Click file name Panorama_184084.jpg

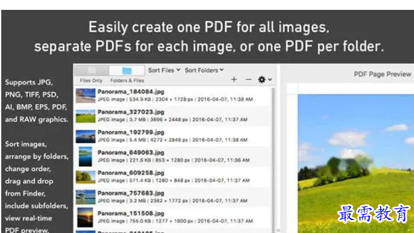coord(131,92)
